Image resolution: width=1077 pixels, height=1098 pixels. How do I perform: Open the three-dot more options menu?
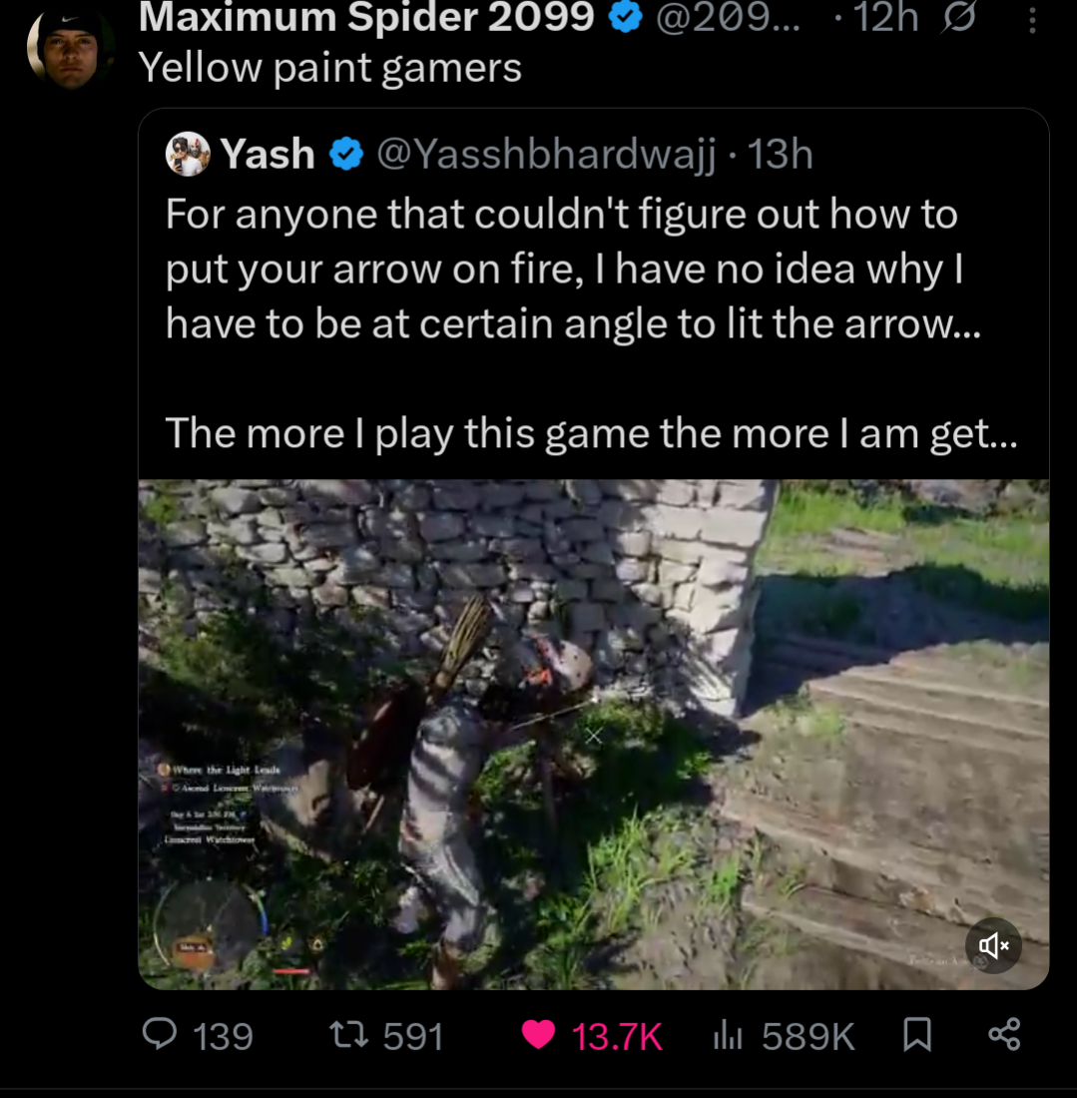pyautogui.click(x=1032, y=19)
